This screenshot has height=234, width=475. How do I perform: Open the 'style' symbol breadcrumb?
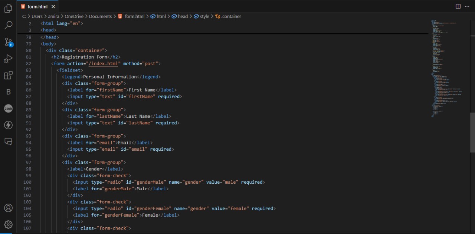202,16
